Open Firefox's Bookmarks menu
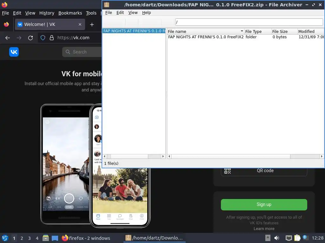 tap(70, 13)
